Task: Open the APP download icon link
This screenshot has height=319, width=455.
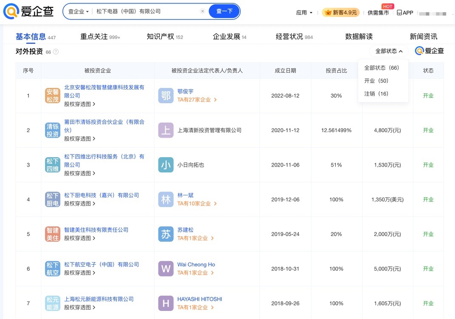Action: click(405, 12)
